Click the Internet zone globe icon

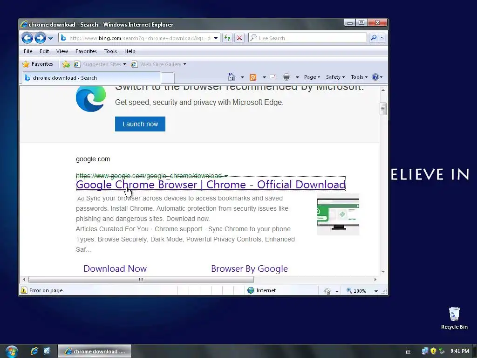pos(251,290)
